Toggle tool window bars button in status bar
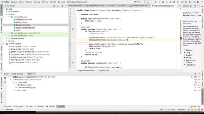 [2, 110]
